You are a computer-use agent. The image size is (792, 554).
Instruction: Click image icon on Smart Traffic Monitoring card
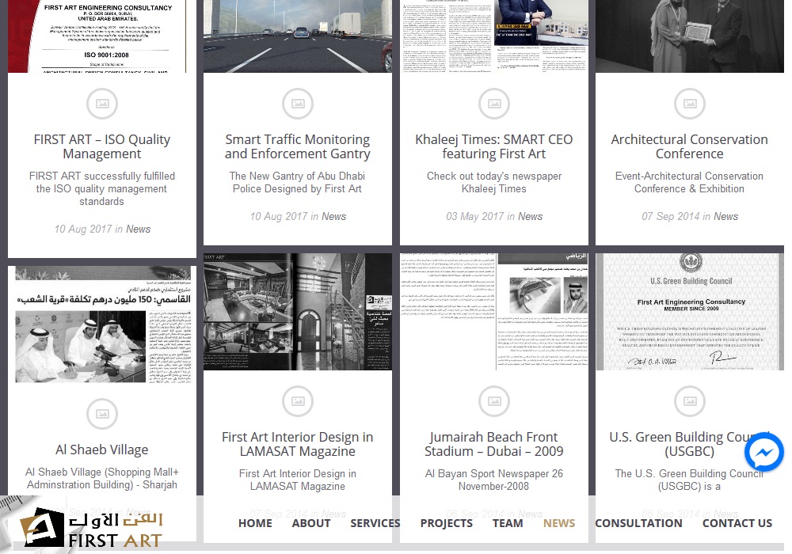298,104
